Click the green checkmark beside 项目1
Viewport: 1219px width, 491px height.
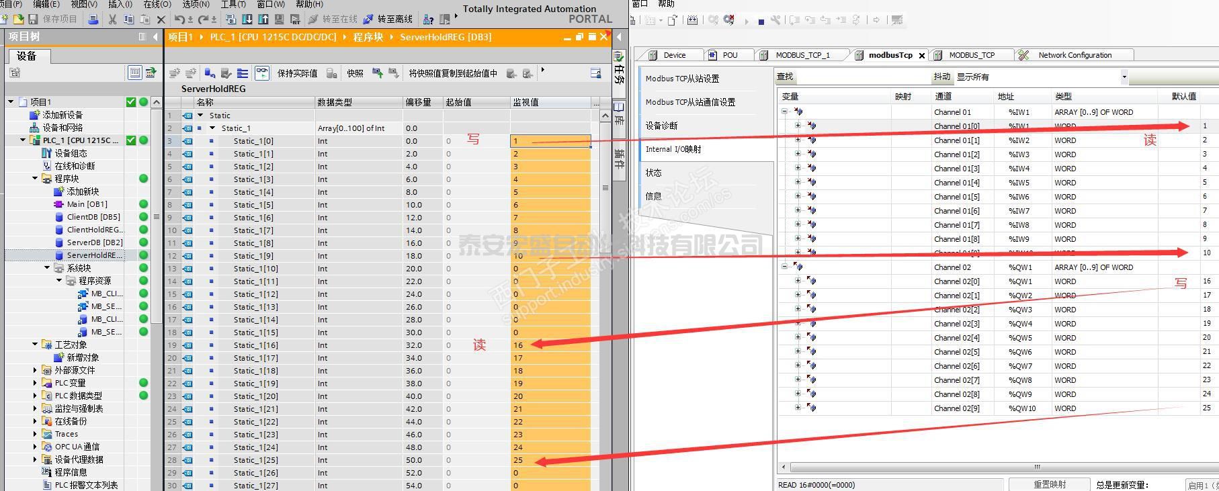point(131,102)
